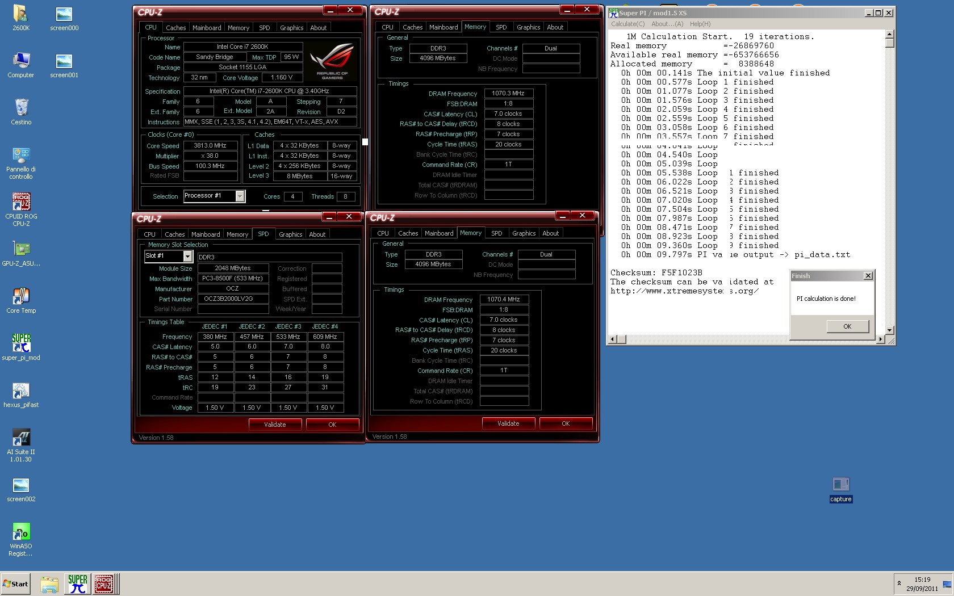
Task: Show hidden tray icons arrow
Action: [x=899, y=583]
